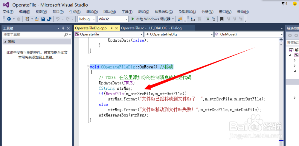Click the Save floppy disk icon
Image resolution: width=299 pixels, height=146 pixels.
coord(43,19)
